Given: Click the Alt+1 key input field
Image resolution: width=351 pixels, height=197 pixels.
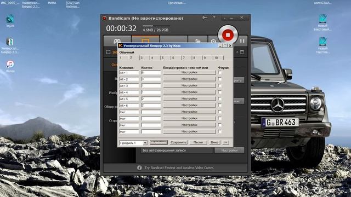Looking at the screenshot, I should (129, 73).
